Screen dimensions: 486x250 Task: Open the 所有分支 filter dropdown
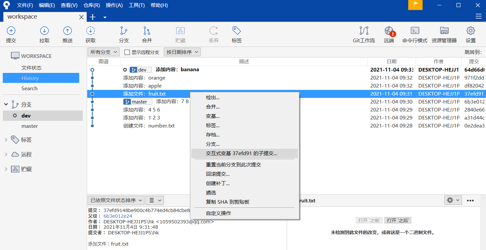click(x=103, y=52)
